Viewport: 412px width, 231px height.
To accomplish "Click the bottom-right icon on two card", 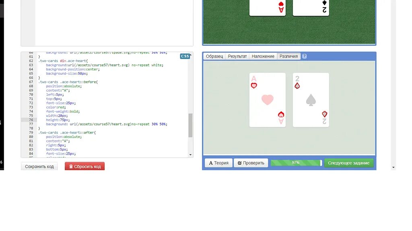I will pyautogui.click(x=325, y=114).
